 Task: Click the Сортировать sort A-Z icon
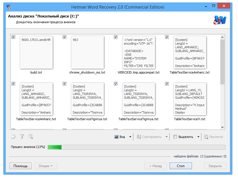coord(139,137)
